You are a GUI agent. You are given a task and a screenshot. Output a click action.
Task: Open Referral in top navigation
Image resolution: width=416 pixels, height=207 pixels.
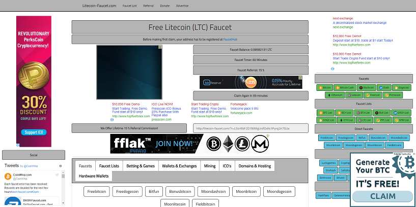148,6
